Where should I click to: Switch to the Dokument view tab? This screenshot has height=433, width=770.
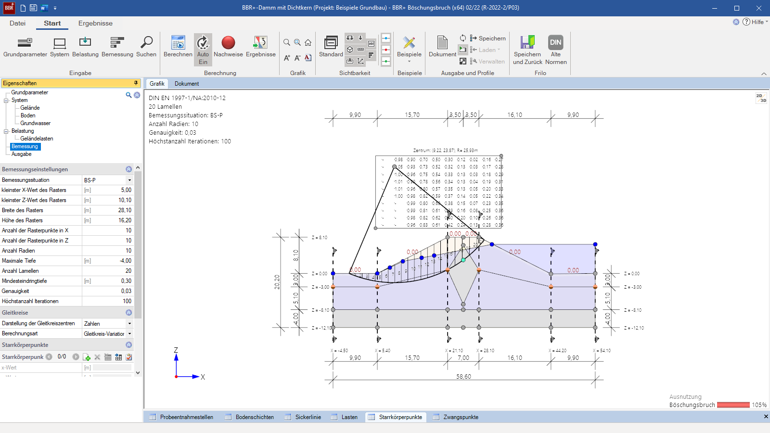[x=187, y=84]
